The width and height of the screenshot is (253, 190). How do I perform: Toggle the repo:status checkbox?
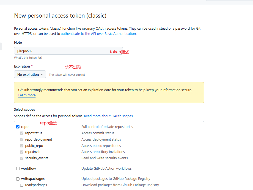22,133
